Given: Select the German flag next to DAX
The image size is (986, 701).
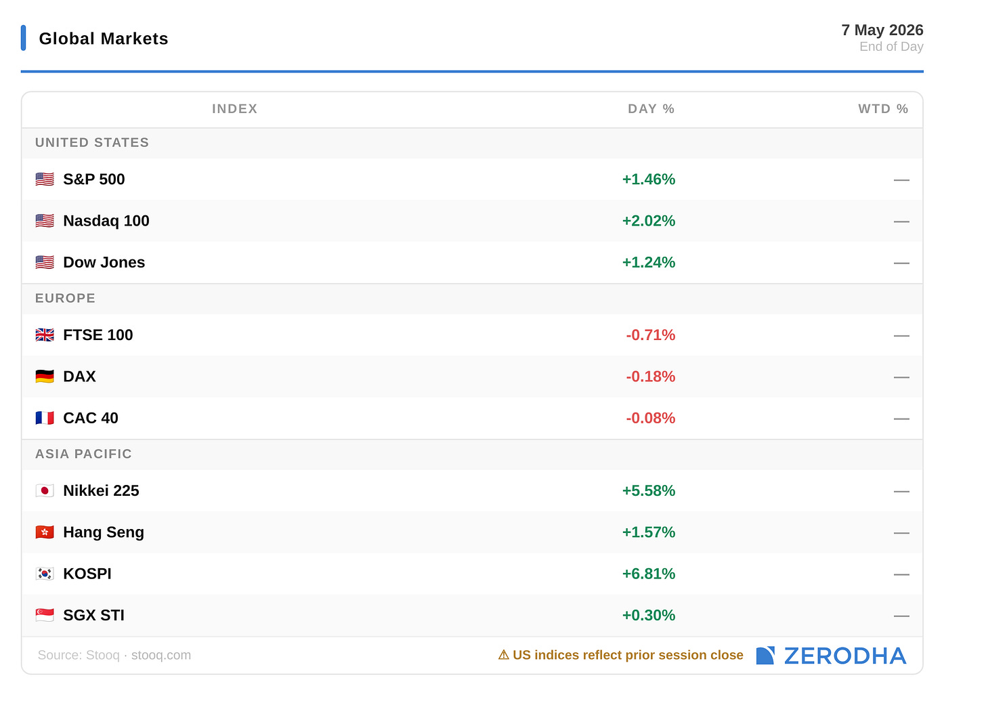Looking at the screenshot, I should click(45, 377).
